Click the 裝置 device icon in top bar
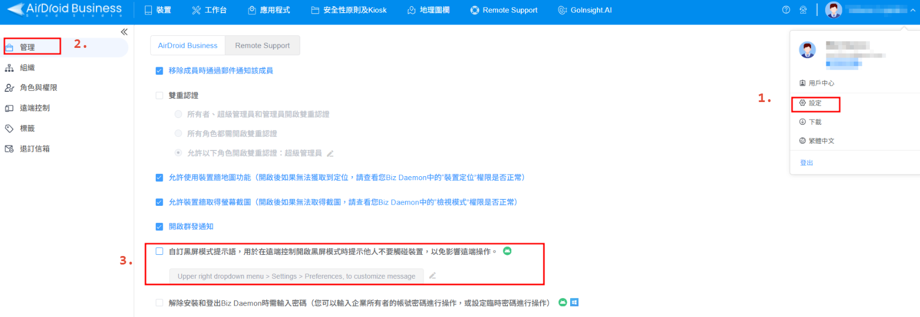 [x=148, y=10]
